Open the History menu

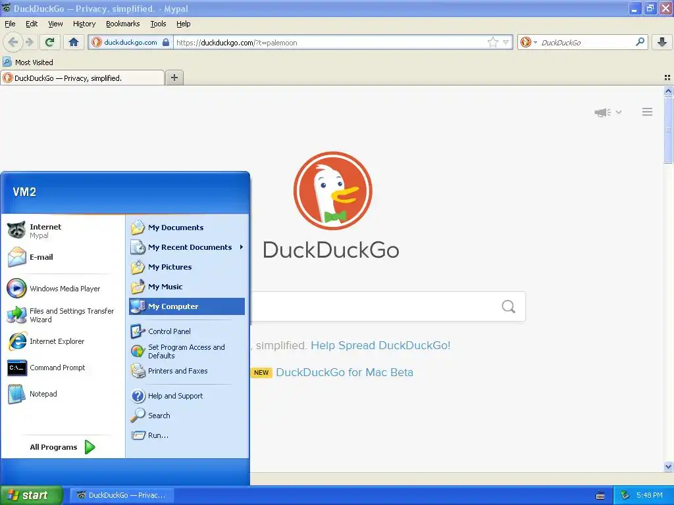[x=84, y=24]
